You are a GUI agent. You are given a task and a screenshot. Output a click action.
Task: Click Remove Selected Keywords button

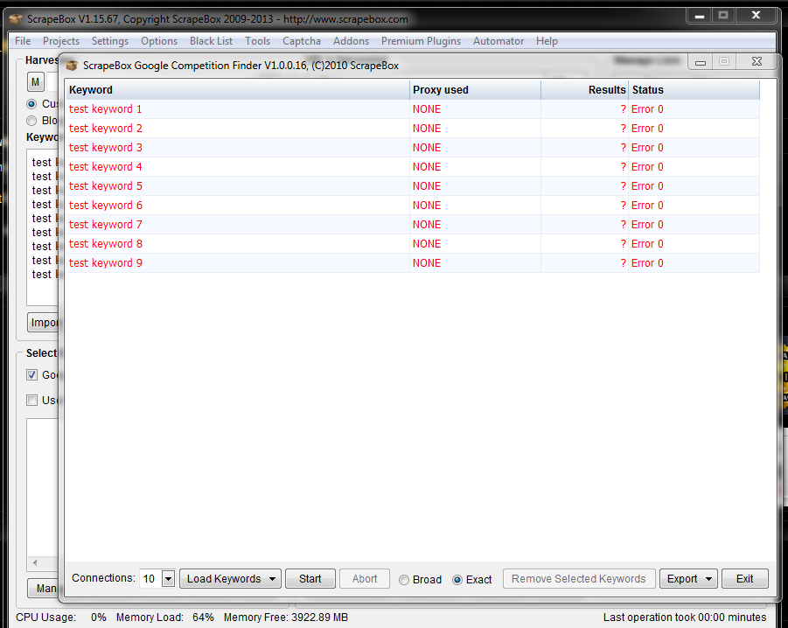click(578, 579)
